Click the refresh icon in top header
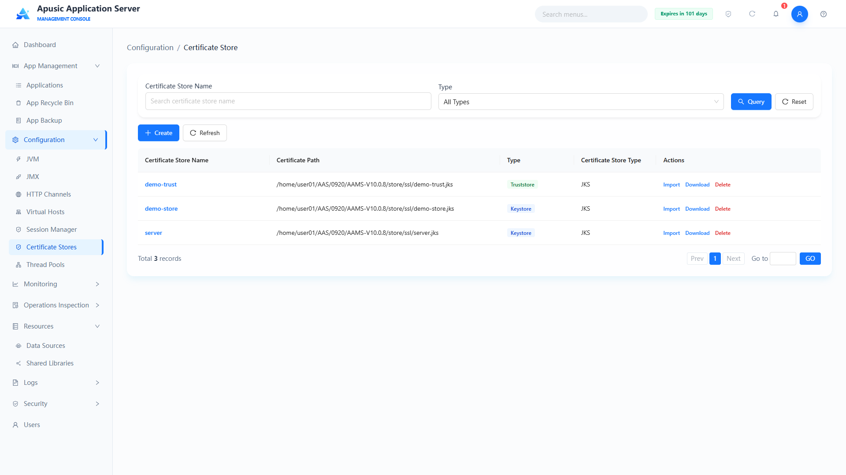The image size is (846, 475). (x=752, y=14)
